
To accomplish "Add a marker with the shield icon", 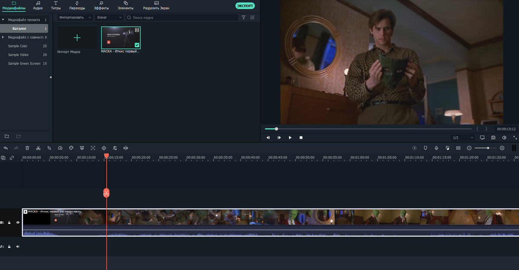I will pos(425,148).
